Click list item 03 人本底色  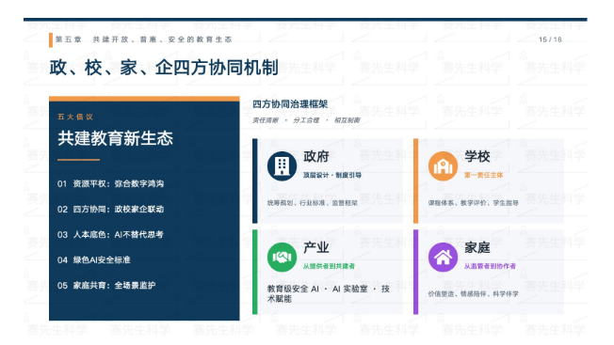click(x=110, y=234)
